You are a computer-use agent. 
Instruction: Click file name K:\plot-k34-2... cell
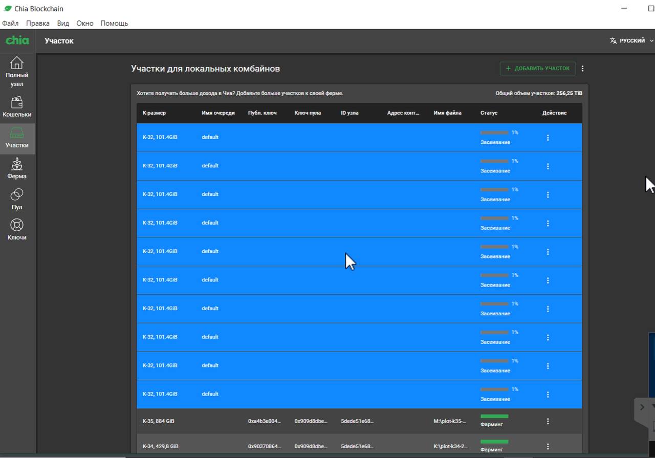(451, 446)
